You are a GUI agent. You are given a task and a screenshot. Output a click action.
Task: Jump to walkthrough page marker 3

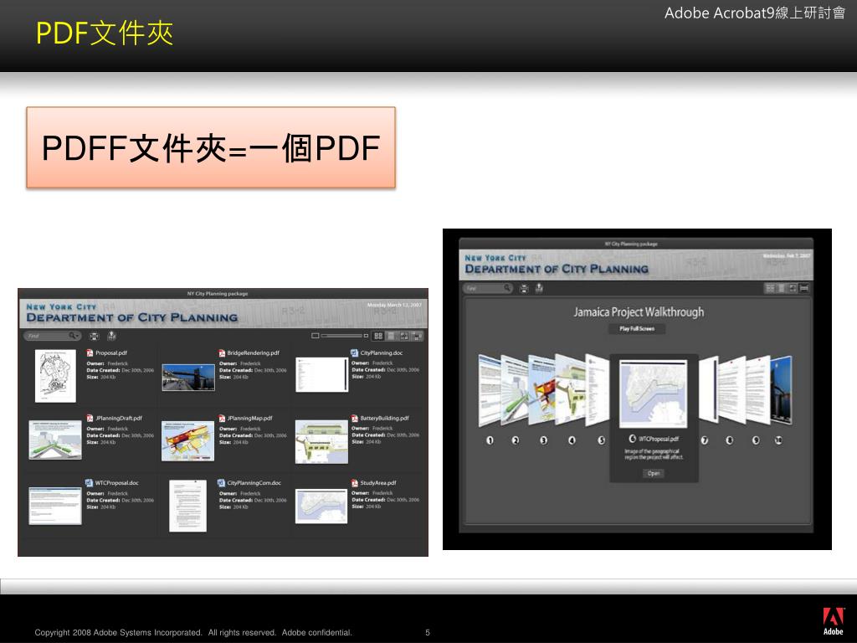543,440
